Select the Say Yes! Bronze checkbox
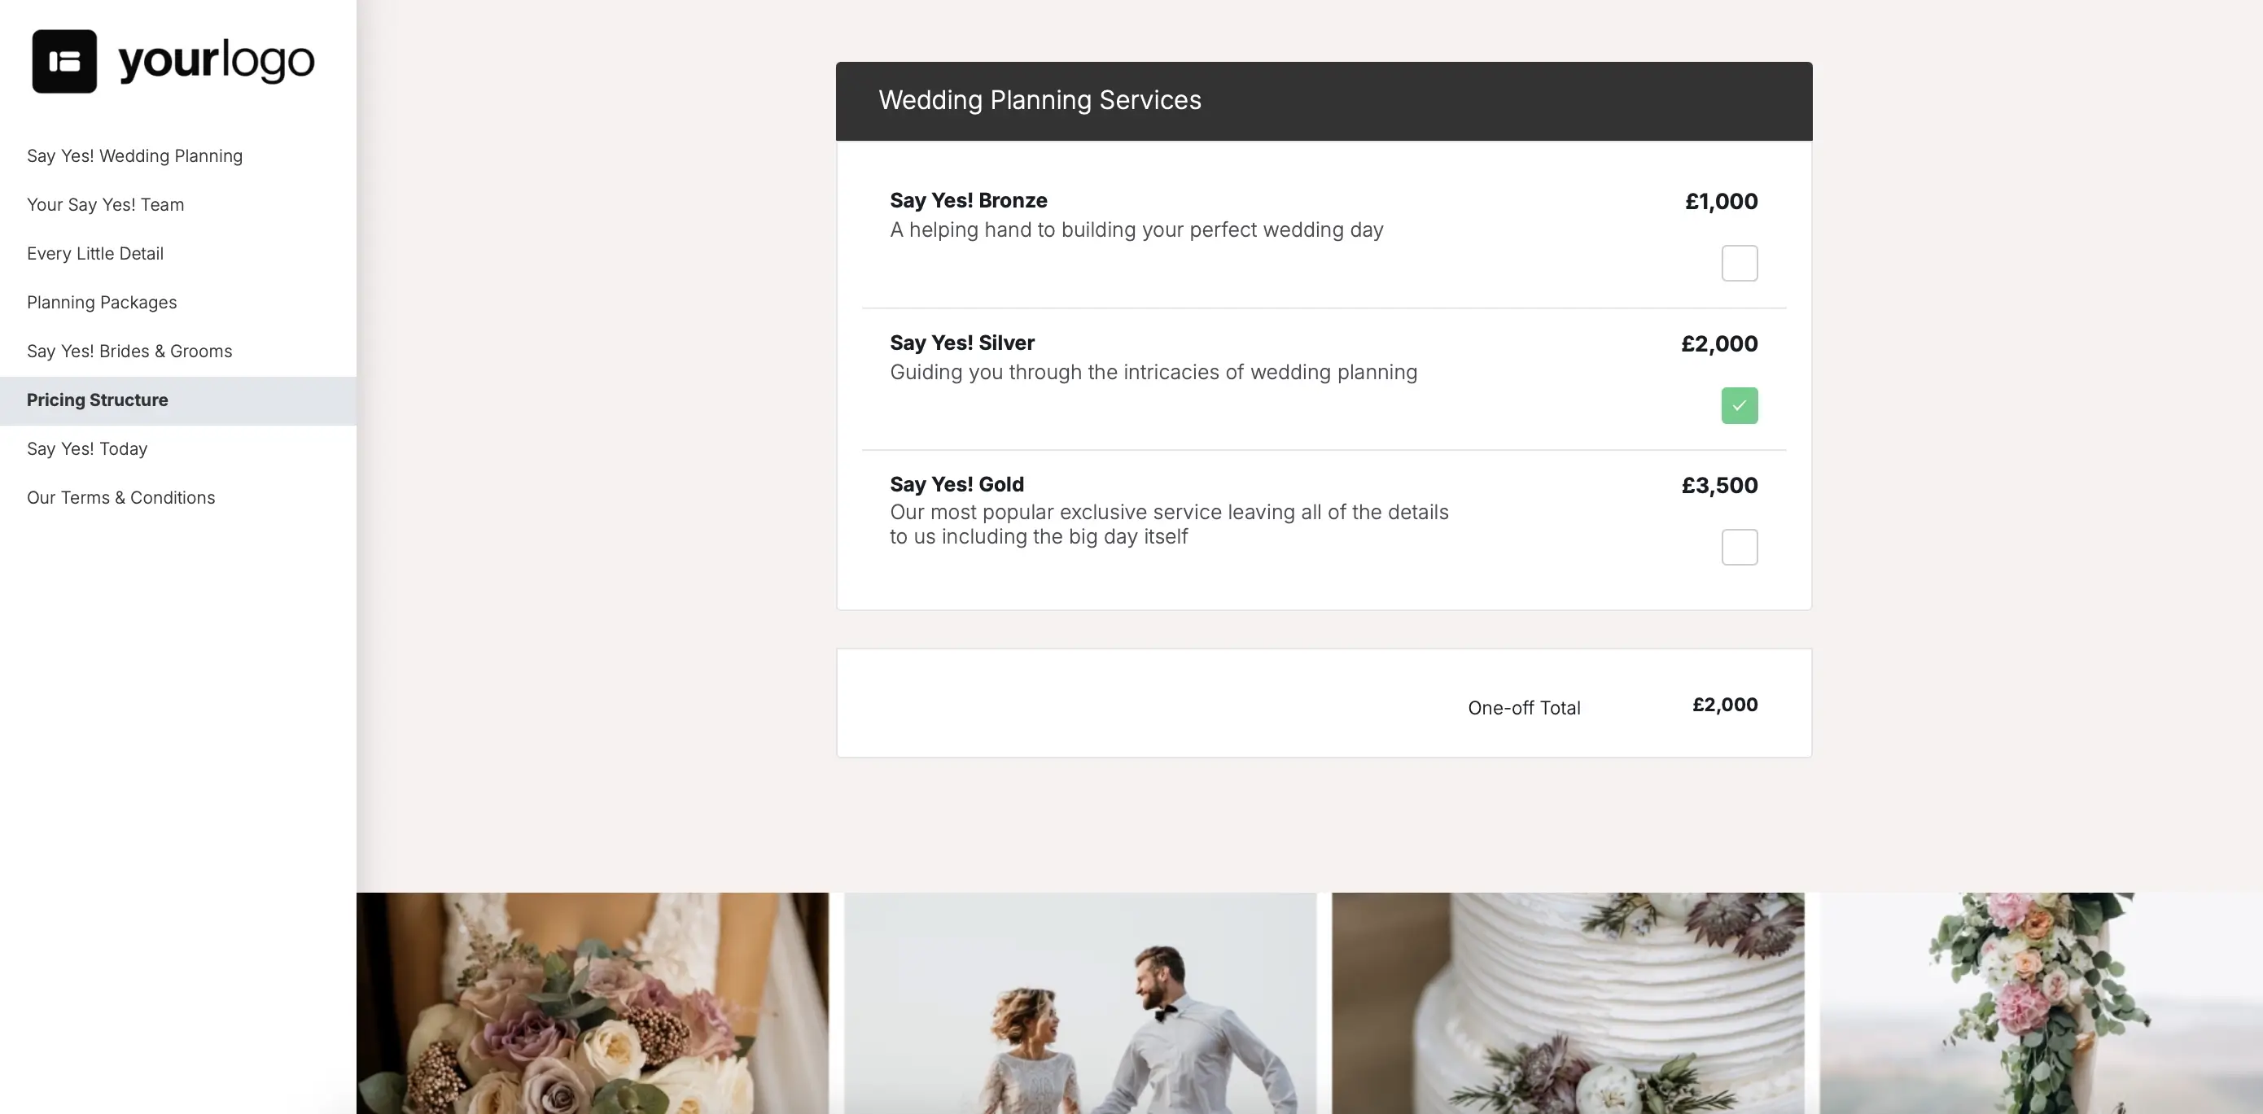 (1739, 263)
